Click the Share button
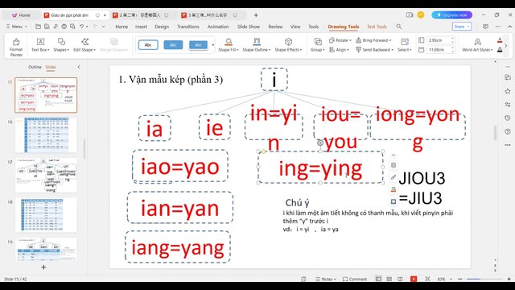The width and height of the screenshot is (515, 290). 461,27
